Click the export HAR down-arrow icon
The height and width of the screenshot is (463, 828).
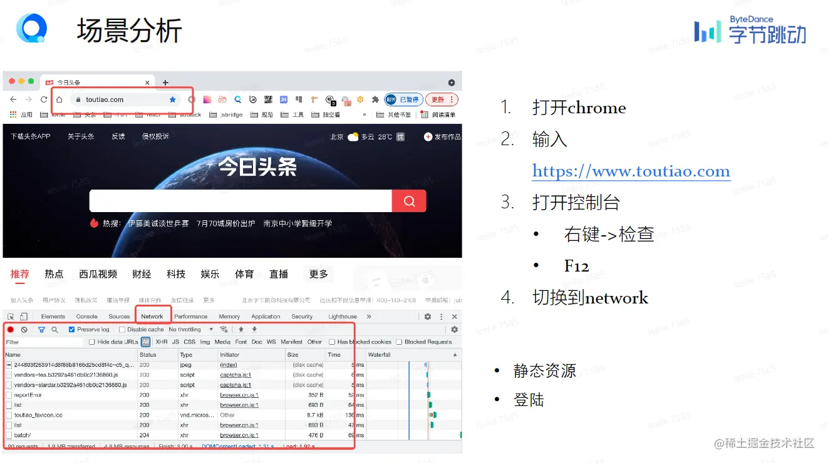tap(254, 330)
